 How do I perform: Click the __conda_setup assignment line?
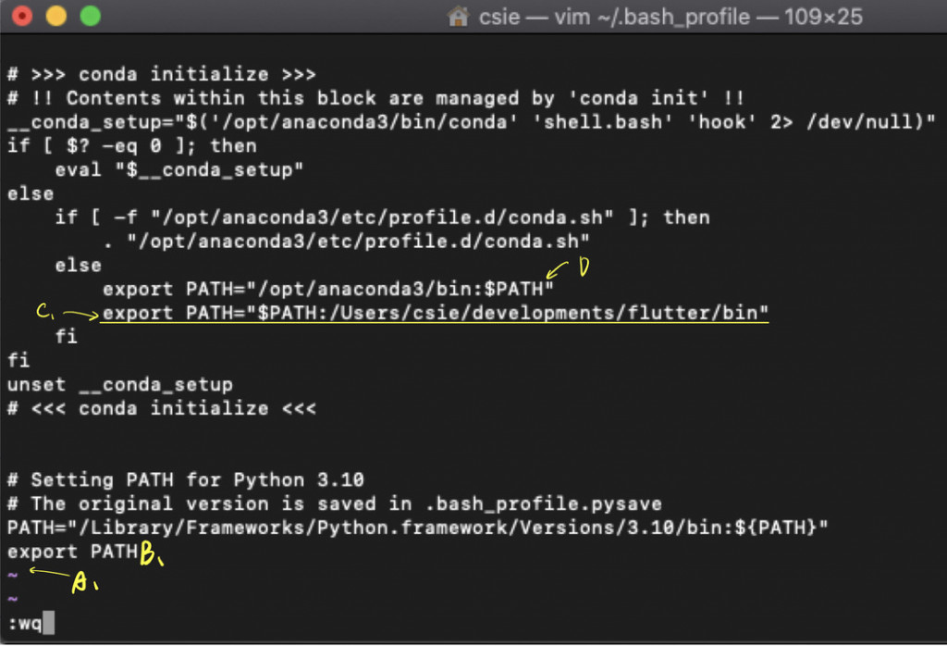point(471,122)
